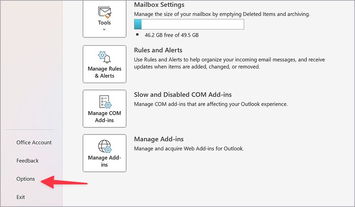Click the Slow and Disabled COM Add-ins heading
This screenshot has height=207, width=355.
183,95
